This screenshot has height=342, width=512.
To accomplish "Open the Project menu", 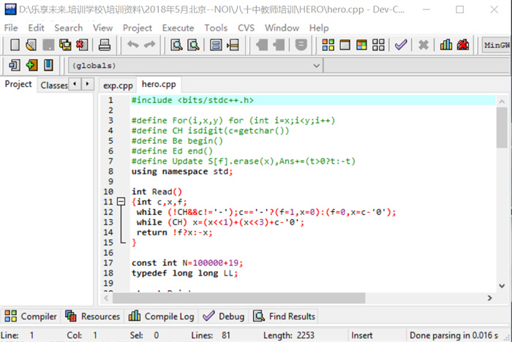I will pos(138,28).
